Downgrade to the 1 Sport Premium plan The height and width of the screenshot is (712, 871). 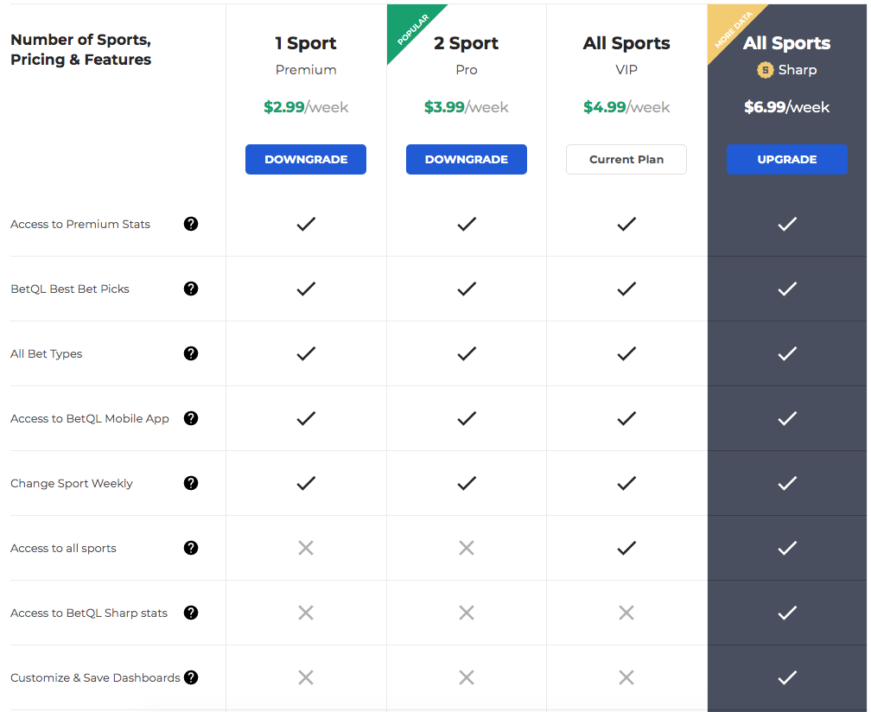pos(306,159)
